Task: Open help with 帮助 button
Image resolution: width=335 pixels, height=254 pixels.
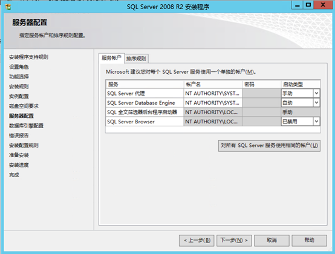Action: [x=310, y=241]
